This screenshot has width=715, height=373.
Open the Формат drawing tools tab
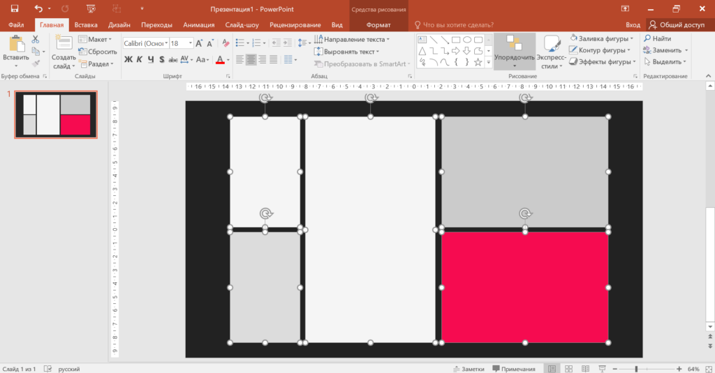(x=378, y=24)
